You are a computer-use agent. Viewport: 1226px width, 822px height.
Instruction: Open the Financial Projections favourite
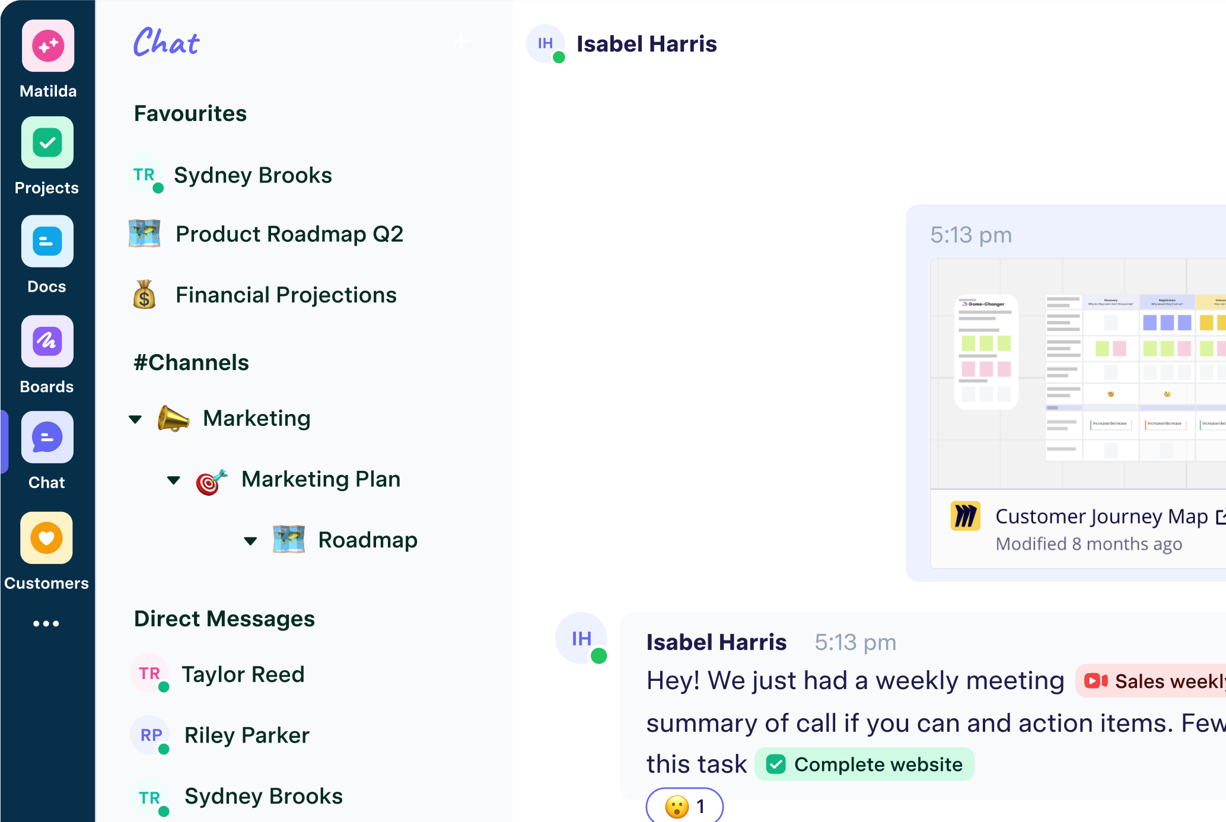(x=286, y=295)
